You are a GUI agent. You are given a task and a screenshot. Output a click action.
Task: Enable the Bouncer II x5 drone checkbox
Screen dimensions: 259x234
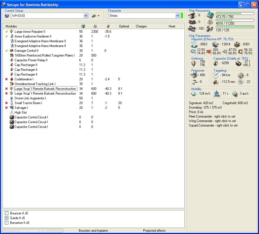coord(7,213)
